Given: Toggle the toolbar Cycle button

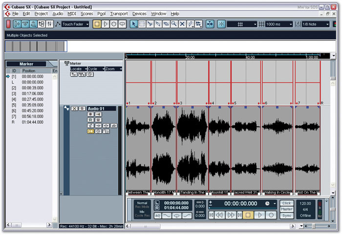Looking at the screenshot, I should click(x=122, y=24).
